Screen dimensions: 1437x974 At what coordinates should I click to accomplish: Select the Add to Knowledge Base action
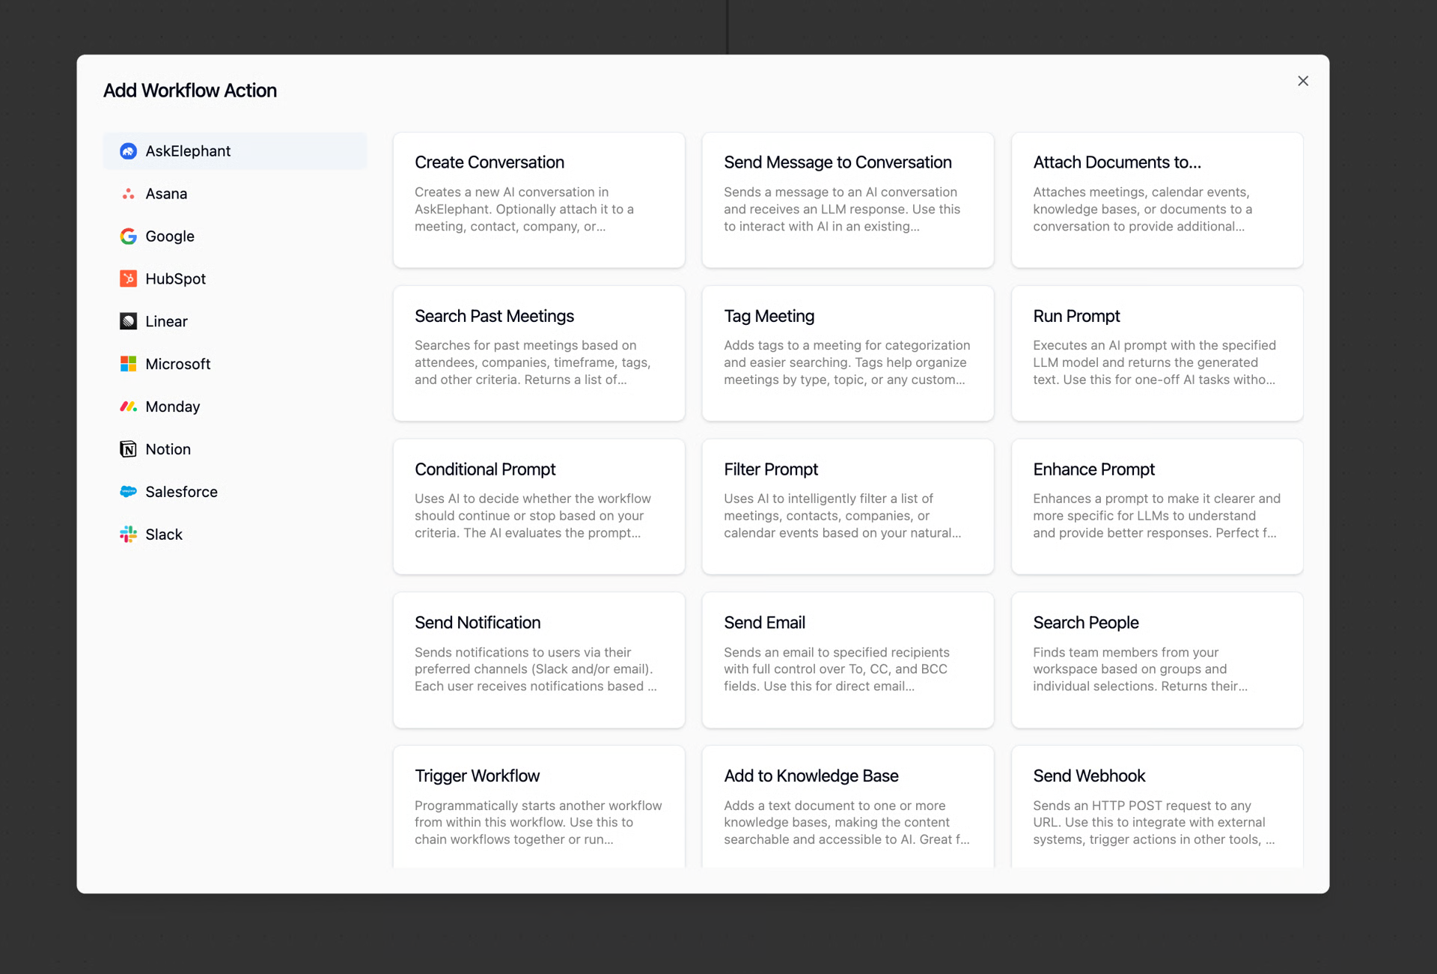point(848,807)
